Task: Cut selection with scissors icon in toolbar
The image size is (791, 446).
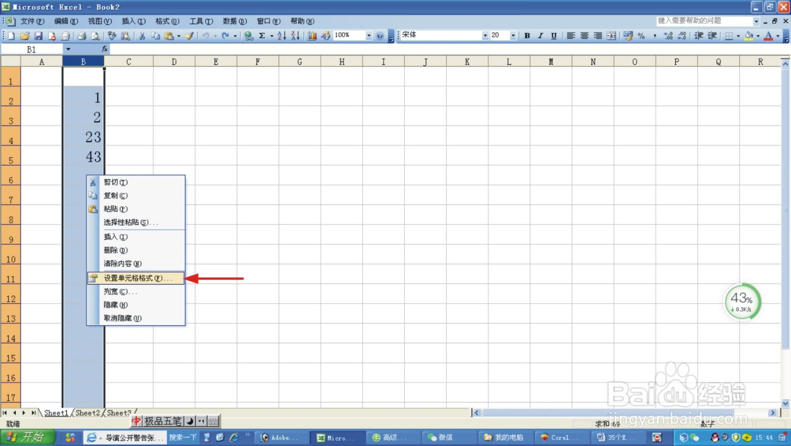Action: [142, 36]
